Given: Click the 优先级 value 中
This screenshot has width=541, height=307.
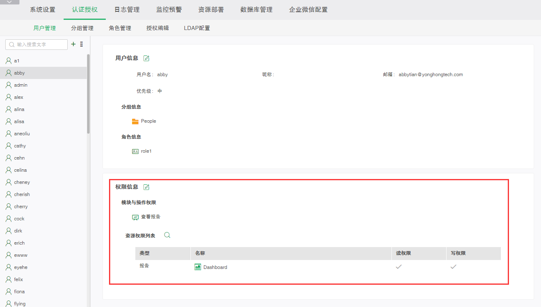Looking at the screenshot, I should pyautogui.click(x=160, y=91).
